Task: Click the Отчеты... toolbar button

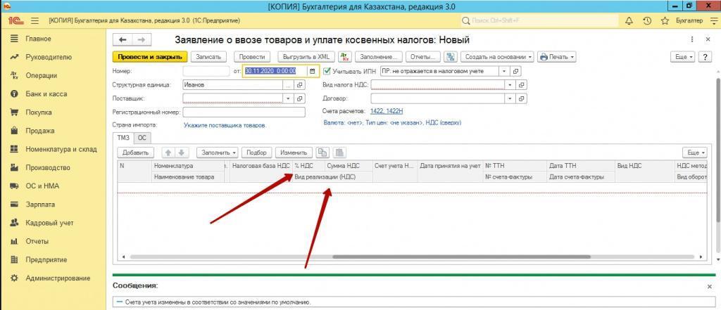Action: pos(423,57)
